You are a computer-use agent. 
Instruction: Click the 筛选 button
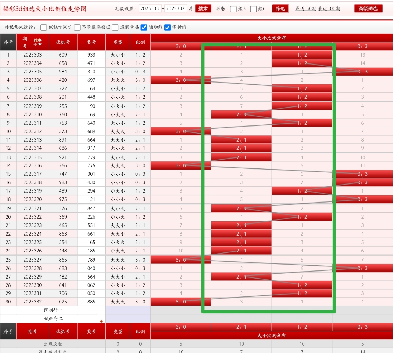(x=280, y=8)
